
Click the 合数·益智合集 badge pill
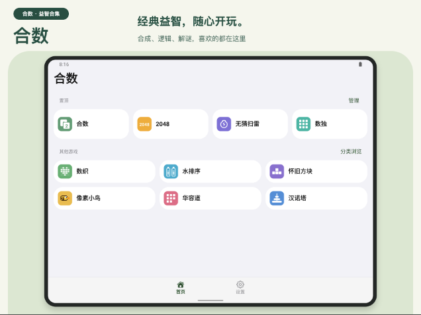tap(41, 14)
